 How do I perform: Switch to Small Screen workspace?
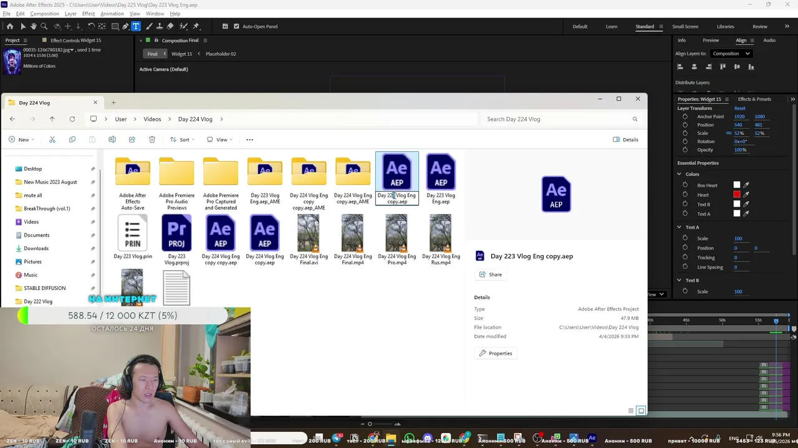(685, 26)
